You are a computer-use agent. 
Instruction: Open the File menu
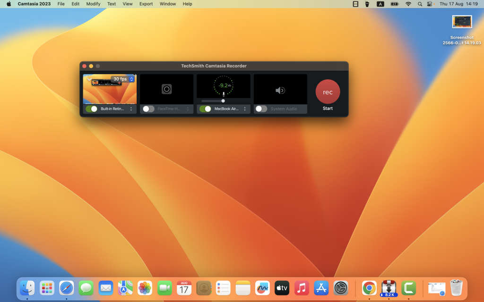click(x=61, y=4)
